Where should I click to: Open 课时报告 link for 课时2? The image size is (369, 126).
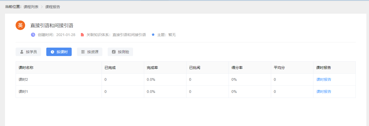coord(324,79)
